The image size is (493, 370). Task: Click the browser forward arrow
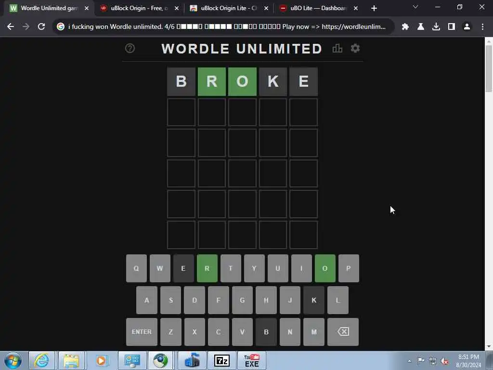(26, 27)
